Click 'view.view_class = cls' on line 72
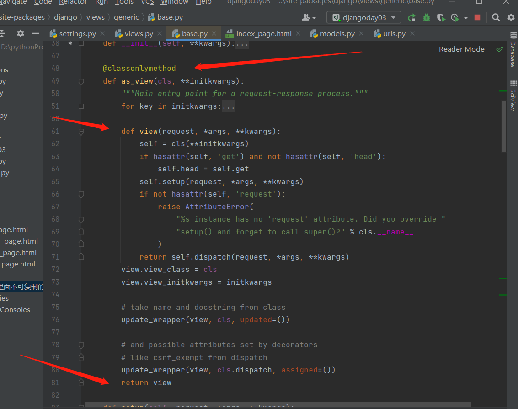518x409 pixels. [x=169, y=270]
